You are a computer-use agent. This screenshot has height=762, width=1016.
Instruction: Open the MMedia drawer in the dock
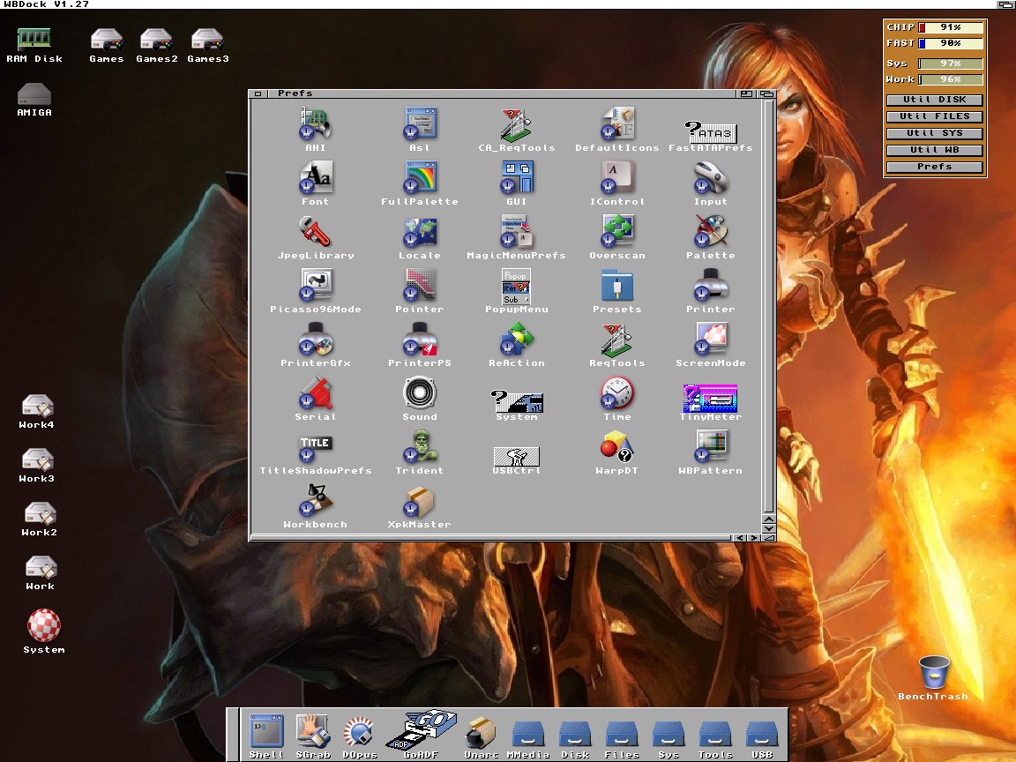click(528, 734)
